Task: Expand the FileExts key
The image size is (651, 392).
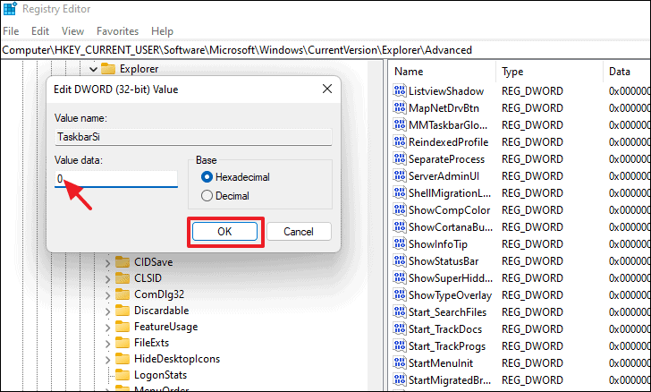Action: (x=107, y=344)
